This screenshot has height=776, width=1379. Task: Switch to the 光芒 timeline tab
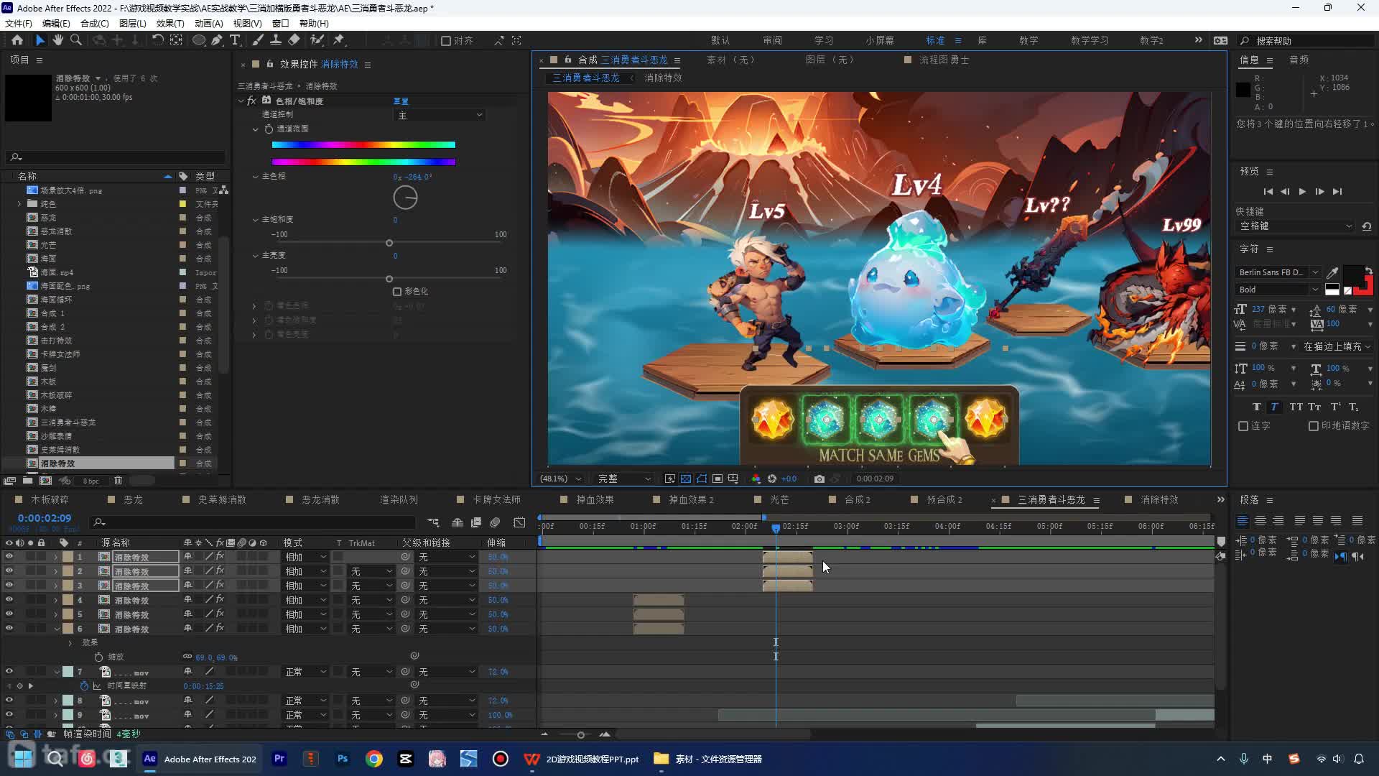point(779,499)
